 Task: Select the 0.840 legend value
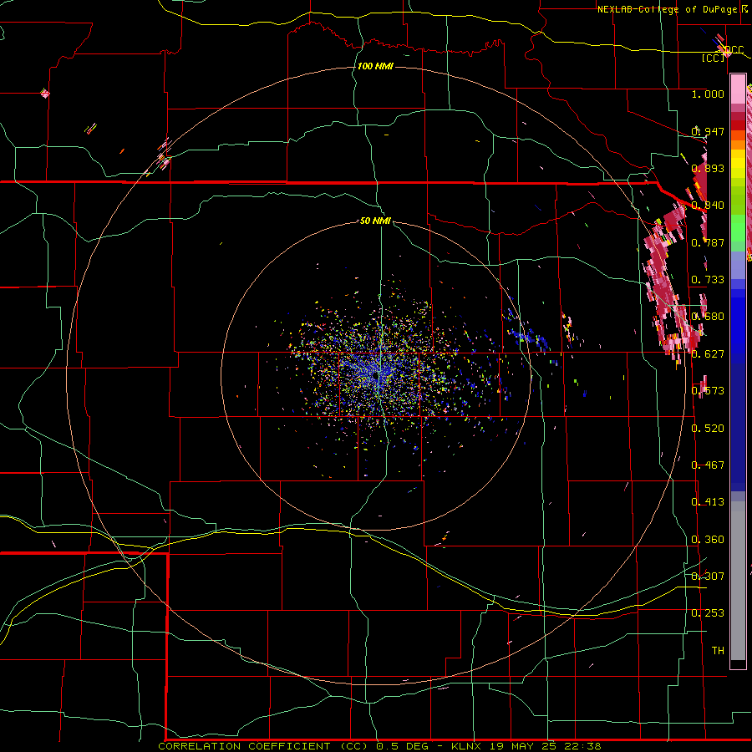point(708,206)
